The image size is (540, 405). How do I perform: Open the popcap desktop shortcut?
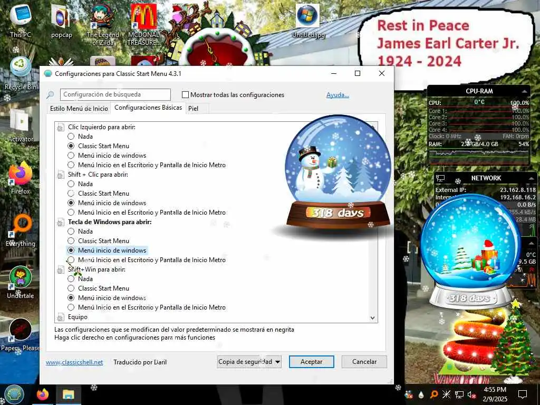61,21
